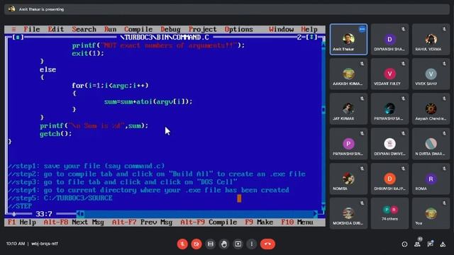Viewport: 454px width, 255px height.
Task: Click the RAHUL VERMA participant tile
Action: (x=431, y=40)
